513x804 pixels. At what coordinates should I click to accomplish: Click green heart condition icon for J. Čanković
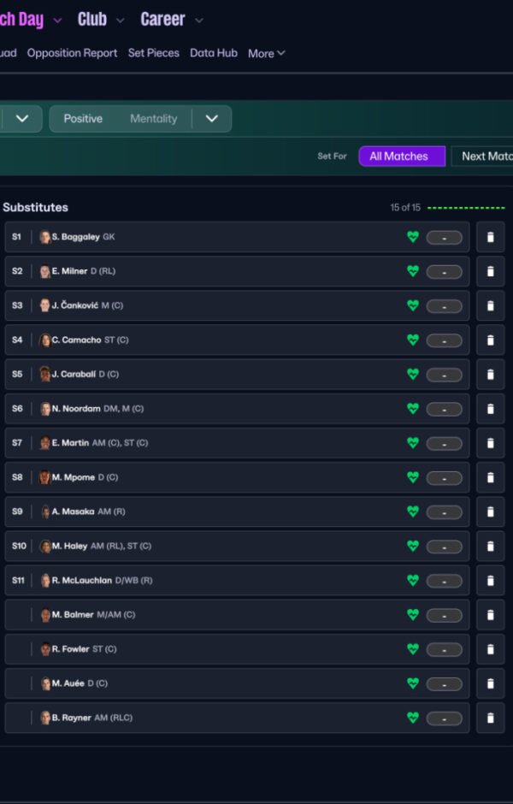[x=413, y=305]
